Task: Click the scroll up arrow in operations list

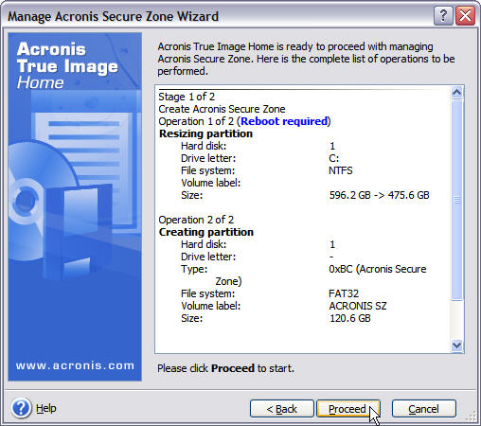Action: tap(456, 93)
